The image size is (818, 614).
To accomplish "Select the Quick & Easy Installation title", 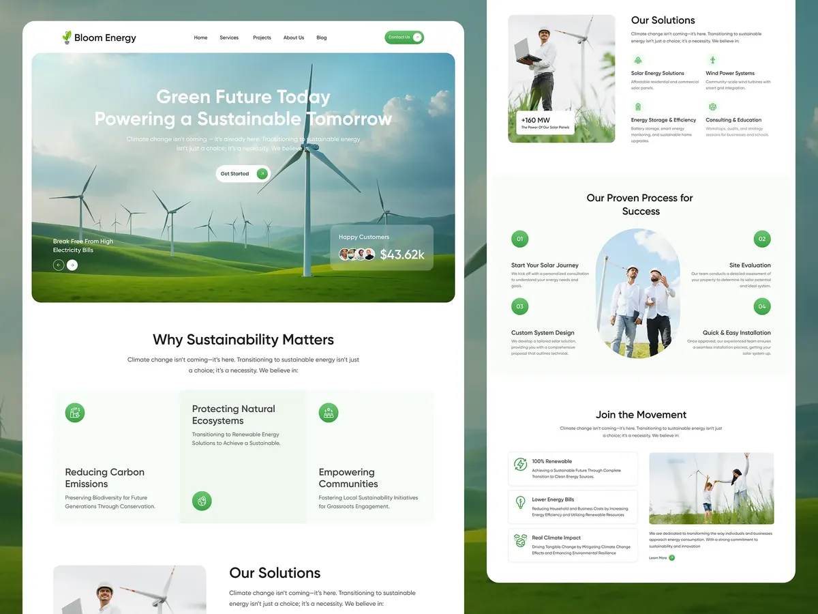I will click(x=737, y=333).
